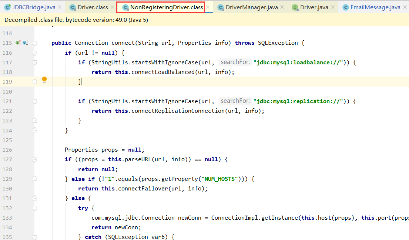This screenshot has height=240, width=409.
Task: Click 'return newConn;' on line 134
Action: pos(116,227)
